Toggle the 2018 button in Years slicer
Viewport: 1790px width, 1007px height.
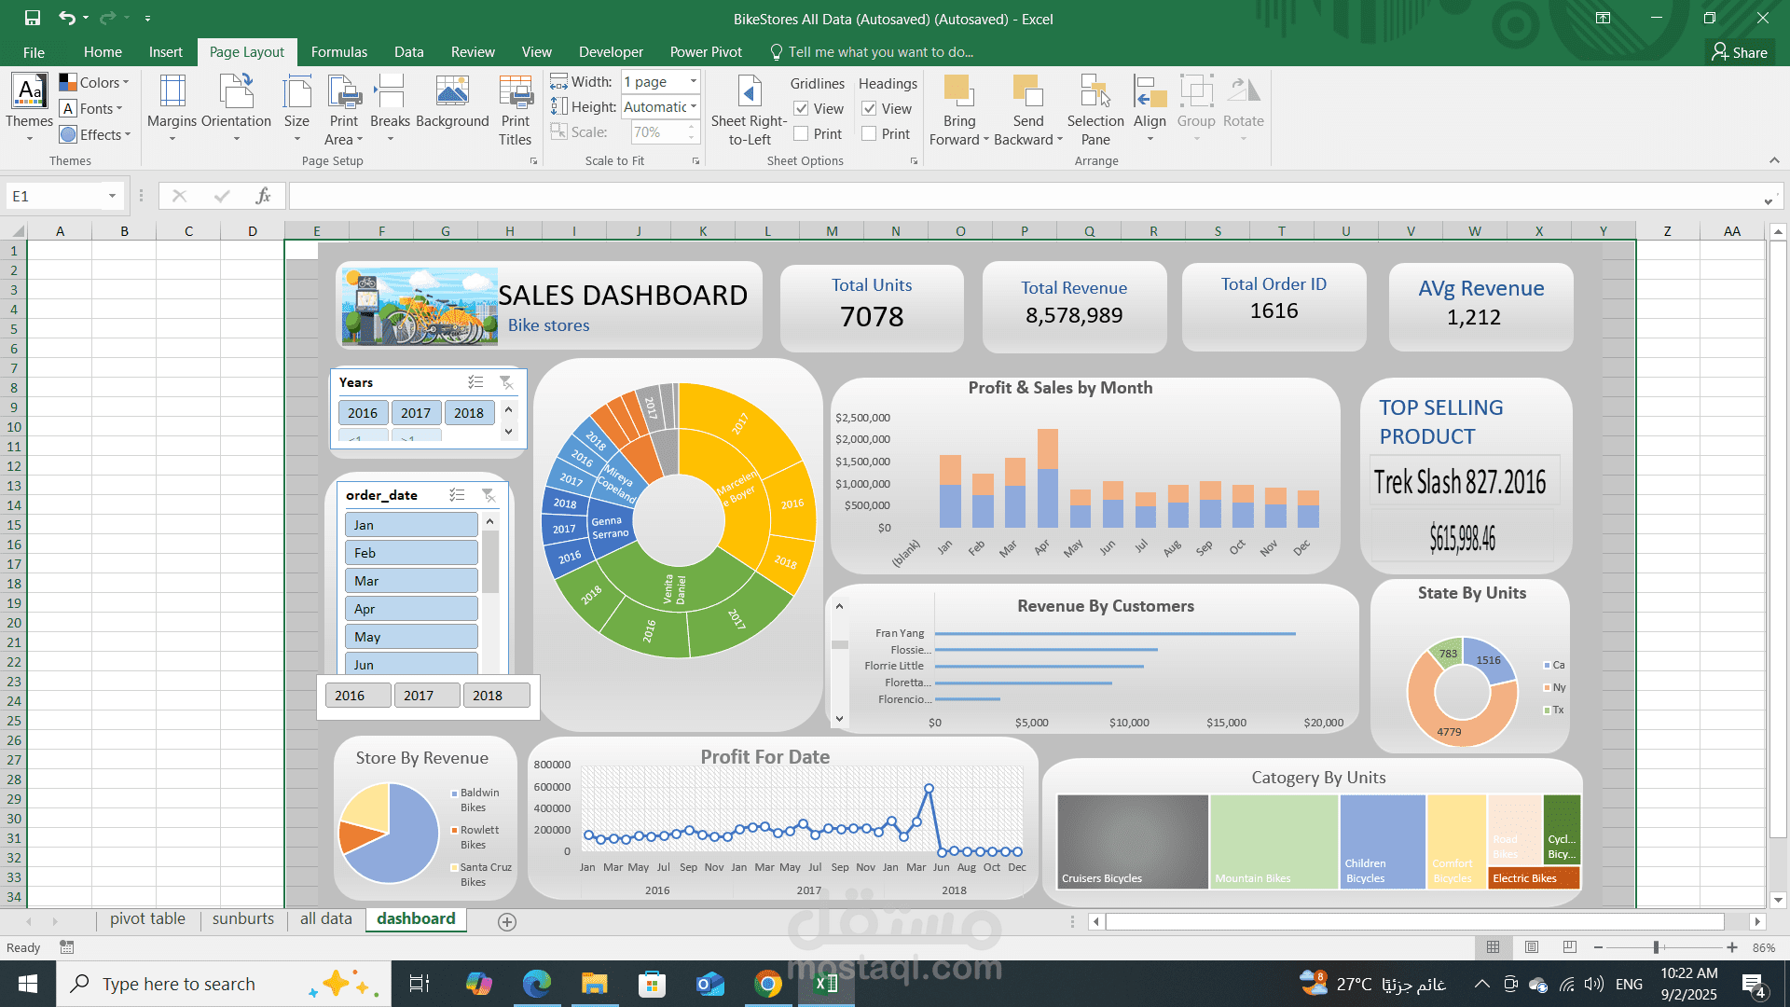469,413
